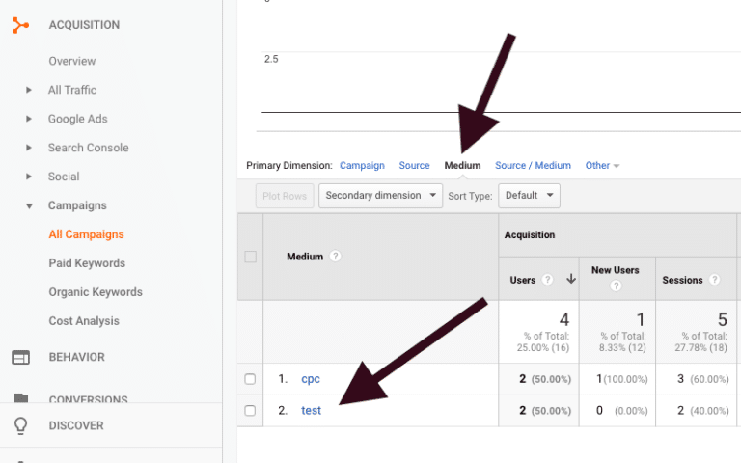This screenshot has height=463, width=741.
Task: Click the Google Ads label
Action: (x=77, y=119)
